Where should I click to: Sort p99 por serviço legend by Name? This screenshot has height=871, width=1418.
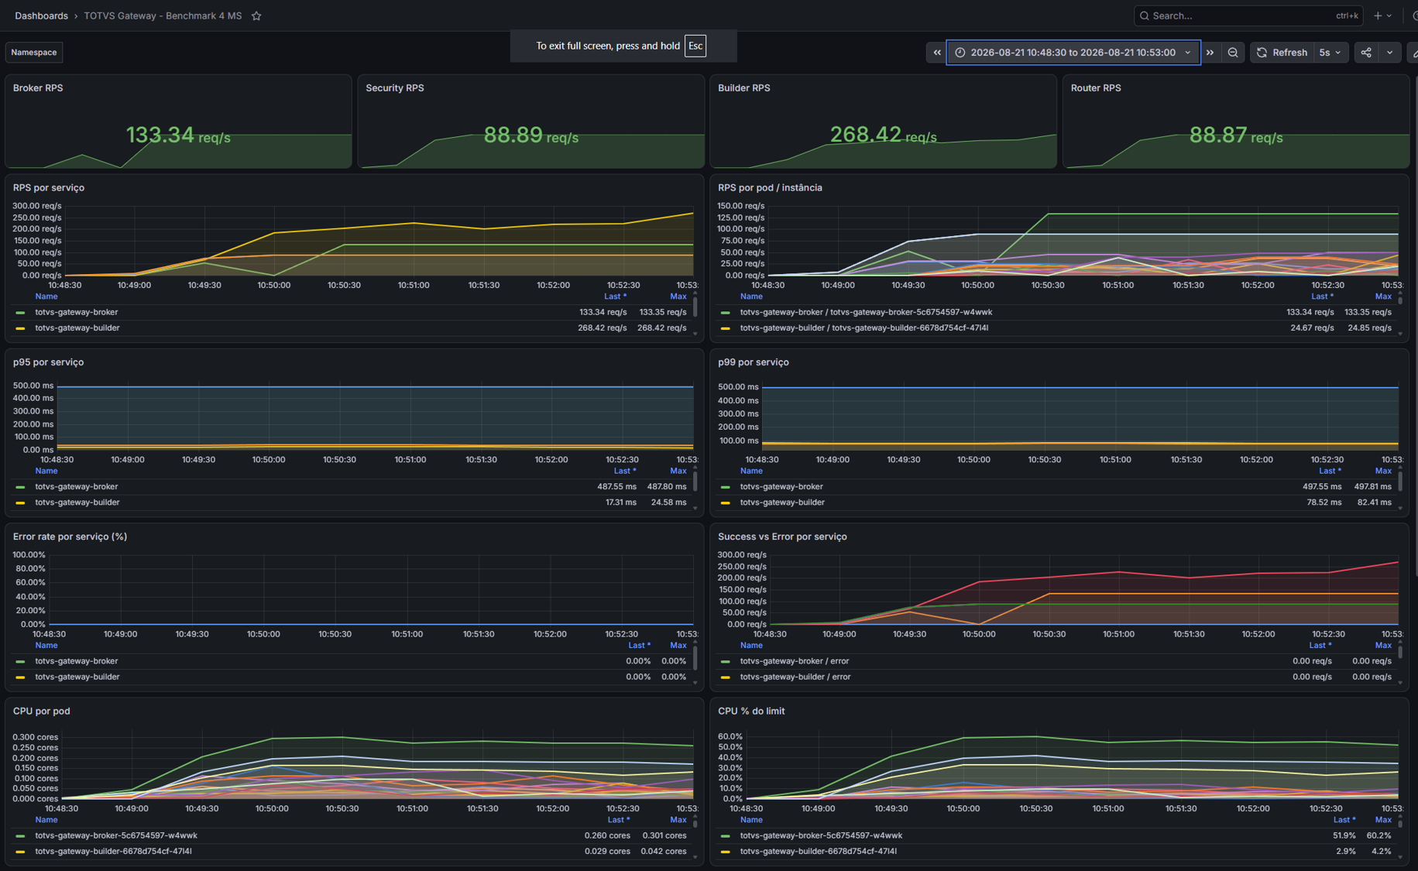pyautogui.click(x=751, y=471)
